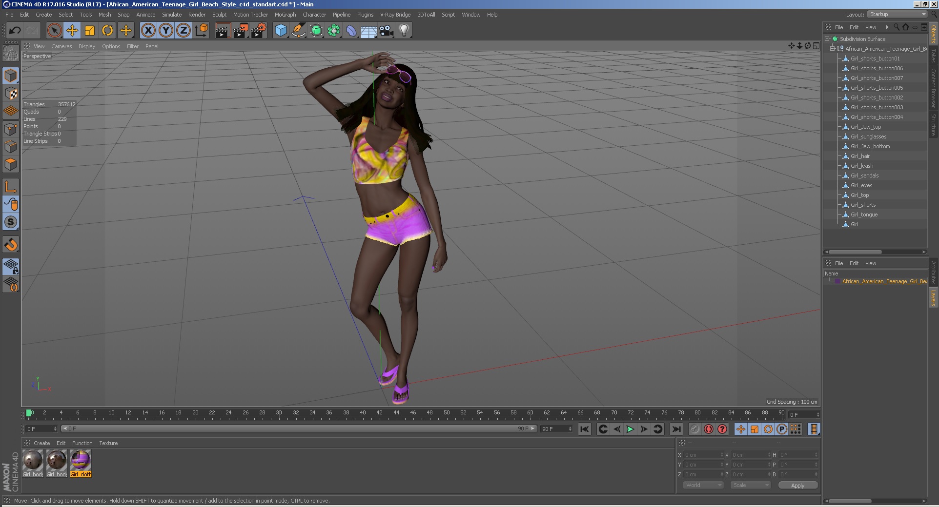This screenshot has width=939, height=507.
Task: Toggle Rotation keyframe recording in timeline bar
Action: click(768, 429)
